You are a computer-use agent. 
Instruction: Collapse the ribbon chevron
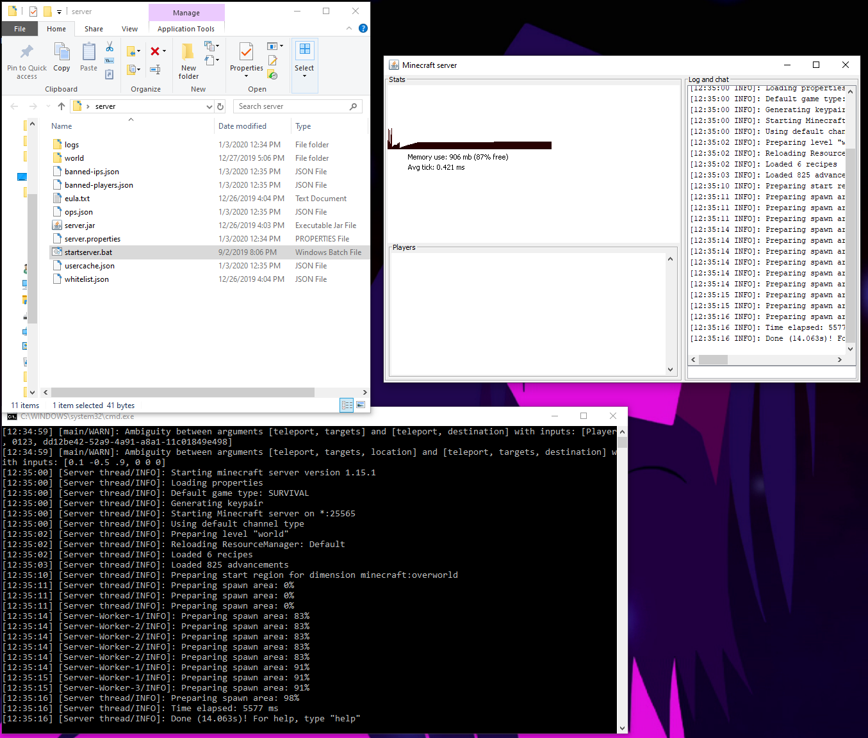click(349, 28)
